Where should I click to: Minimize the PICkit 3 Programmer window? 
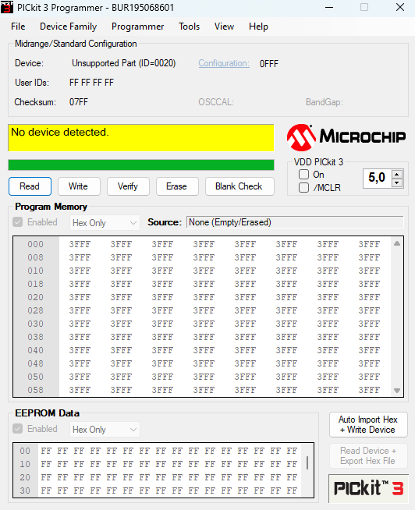pos(329,7)
